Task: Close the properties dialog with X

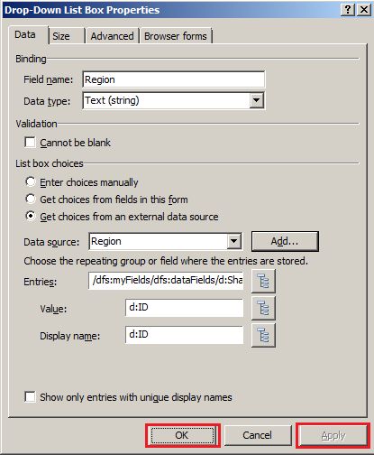Action: 364,10
